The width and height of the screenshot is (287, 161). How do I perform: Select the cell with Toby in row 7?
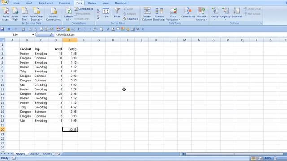[27, 72]
